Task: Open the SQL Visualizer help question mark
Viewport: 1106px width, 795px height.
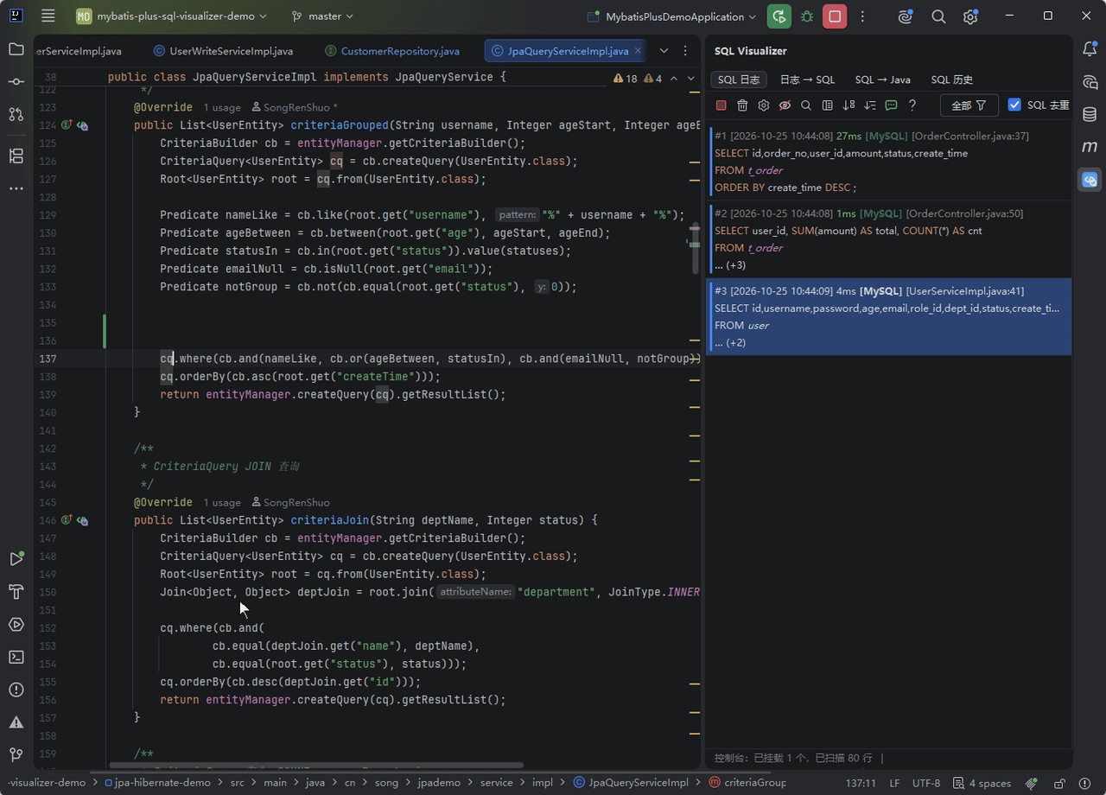Action: tap(912, 105)
